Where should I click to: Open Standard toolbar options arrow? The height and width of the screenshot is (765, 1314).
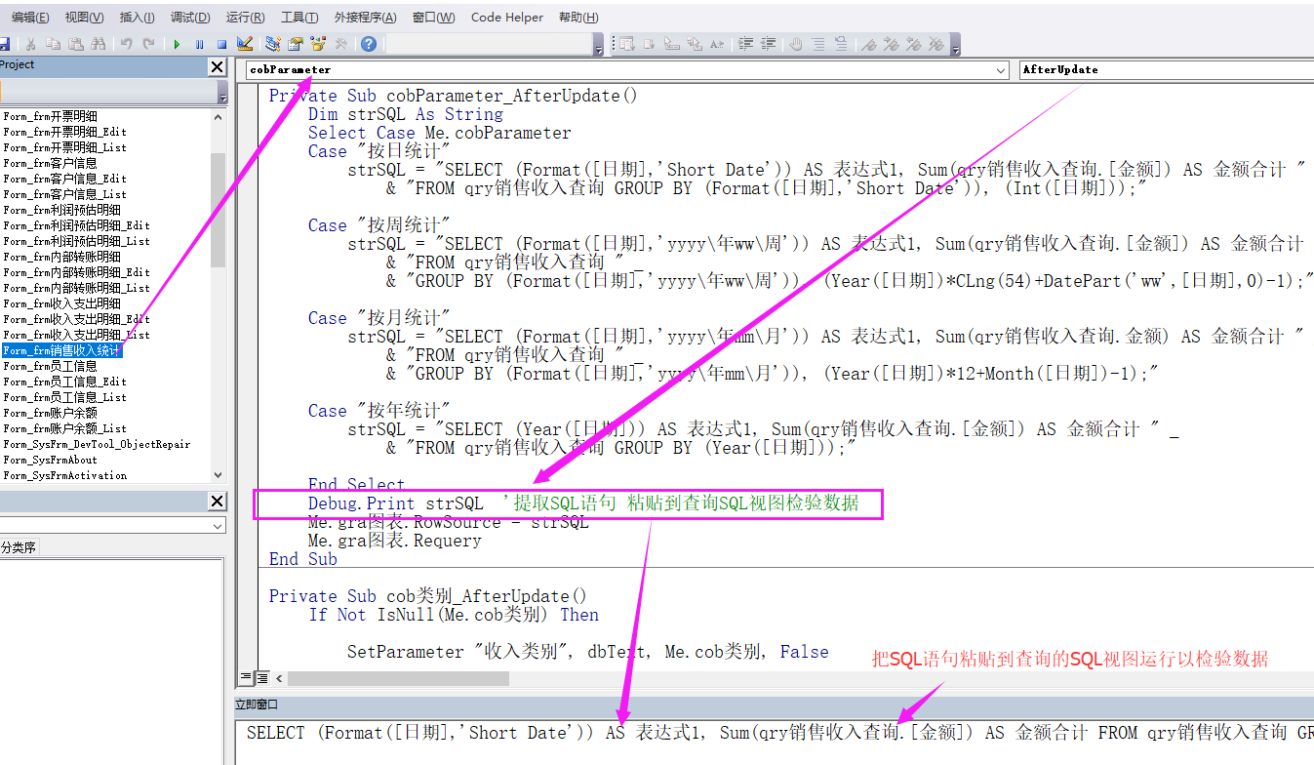click(598, 45)
